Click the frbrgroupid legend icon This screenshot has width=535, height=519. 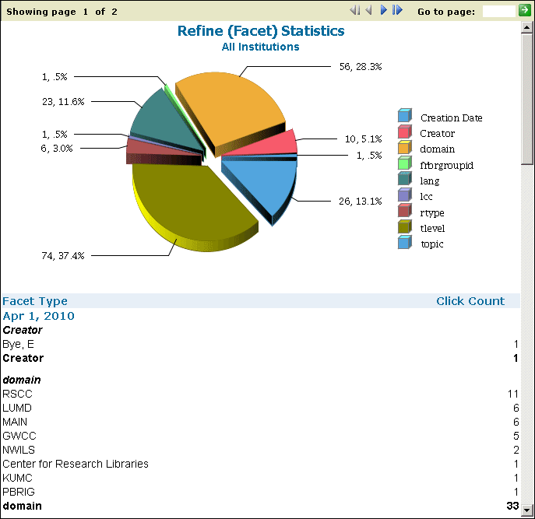(404, 165)
